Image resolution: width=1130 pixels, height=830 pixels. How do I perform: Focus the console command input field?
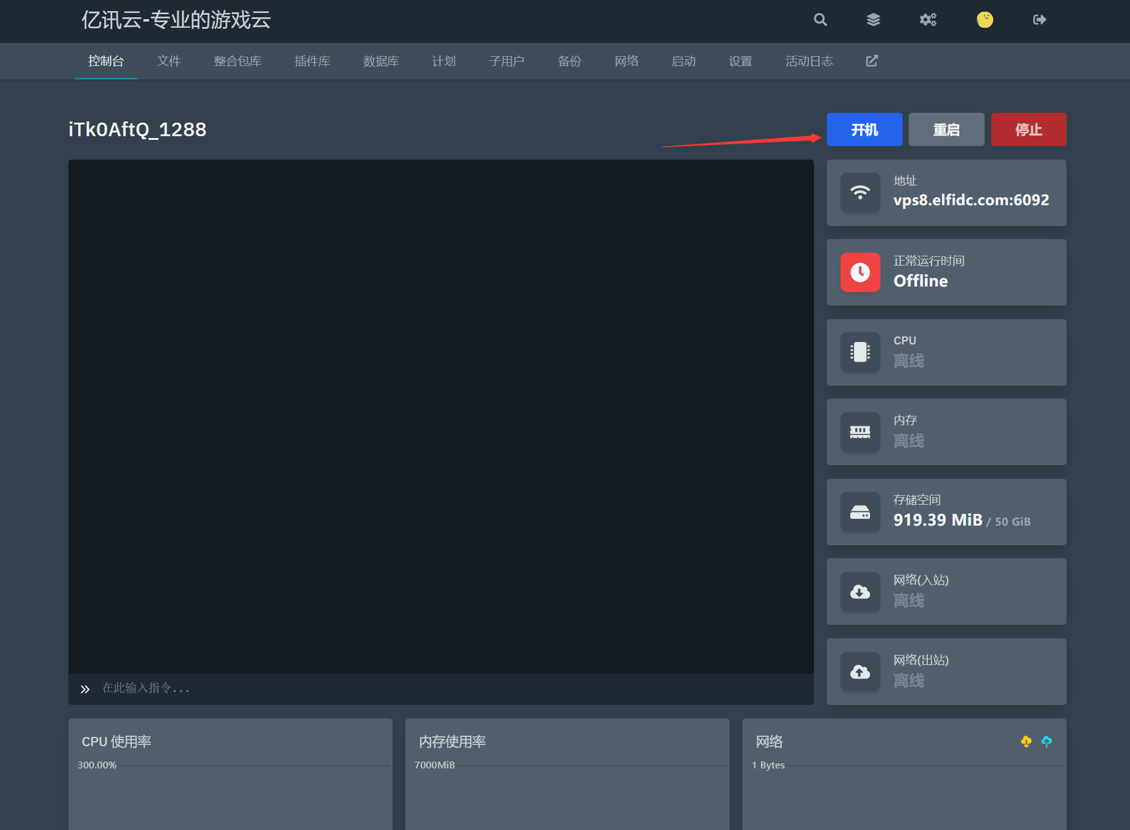coord(441,689)
